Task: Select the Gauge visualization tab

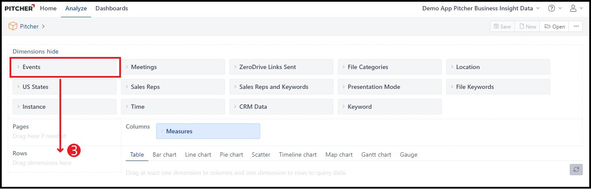Action: (x=408, y=154)
